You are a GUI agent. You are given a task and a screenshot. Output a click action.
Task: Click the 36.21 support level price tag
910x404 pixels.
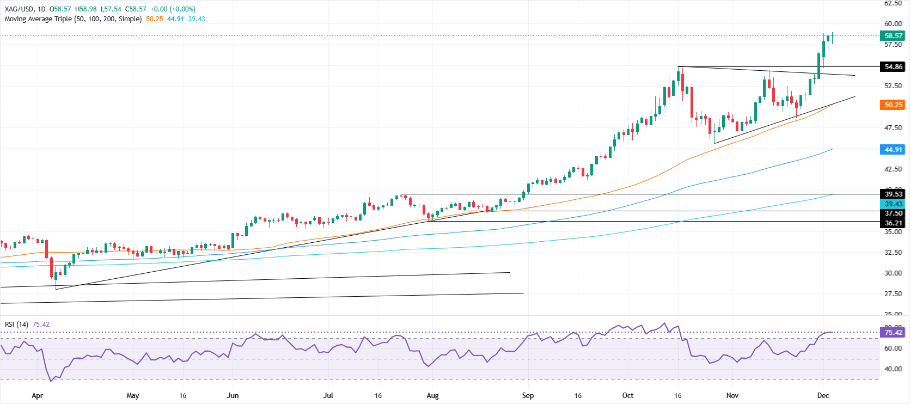point(893,223)
